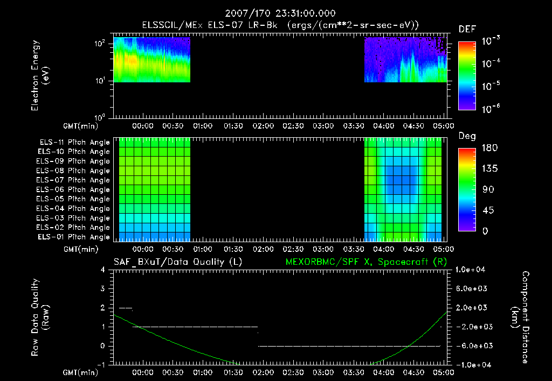The height and width of the screenshot is (381, 552).
Task: Click the right electron spectrogram data block
Action: pos(405,60)
